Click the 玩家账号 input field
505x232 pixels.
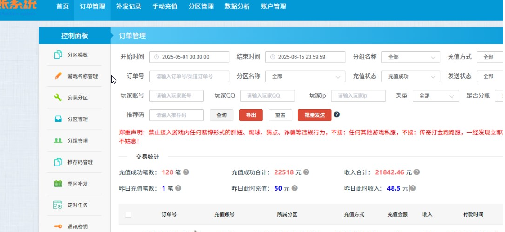click(x=177, y=96)
